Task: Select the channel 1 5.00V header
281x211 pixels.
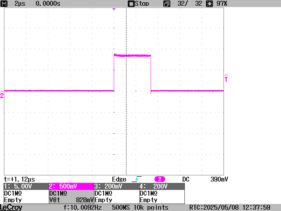Action: pos(26,186)
